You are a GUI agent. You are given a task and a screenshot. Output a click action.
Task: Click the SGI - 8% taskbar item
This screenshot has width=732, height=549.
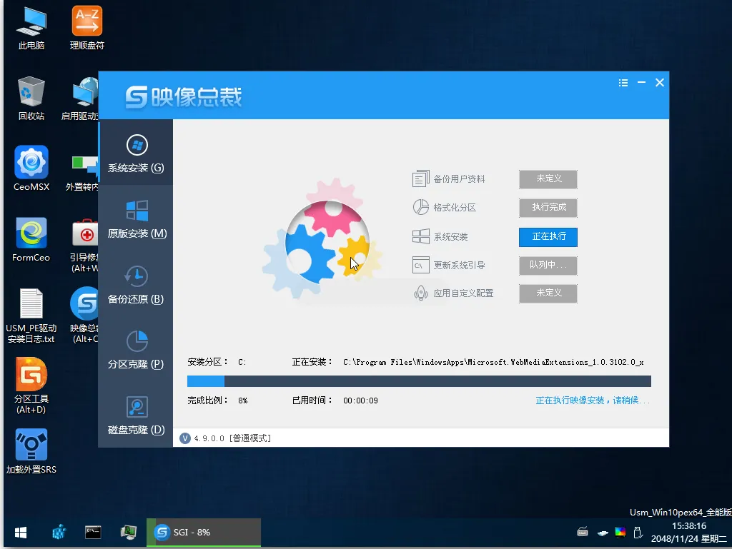[203, 533]
